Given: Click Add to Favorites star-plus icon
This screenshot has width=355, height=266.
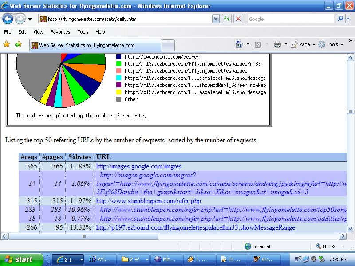Looking at the screenshot, I should coord(18,44).
